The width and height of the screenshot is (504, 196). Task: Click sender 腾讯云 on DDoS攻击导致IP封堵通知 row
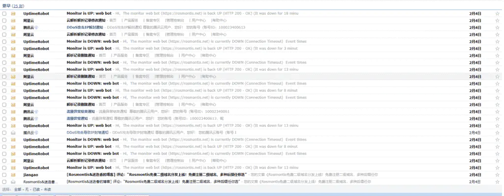tap(29, 133)
